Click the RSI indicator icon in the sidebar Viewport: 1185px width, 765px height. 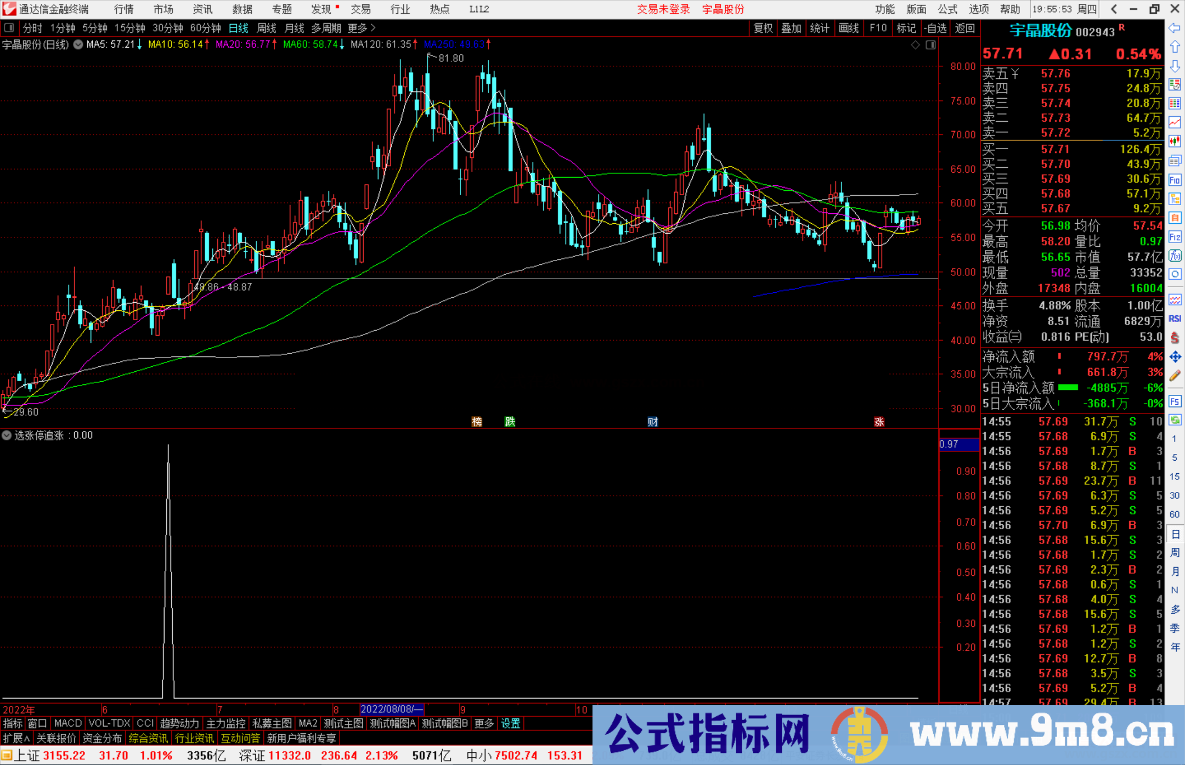tap(1175, 319)
